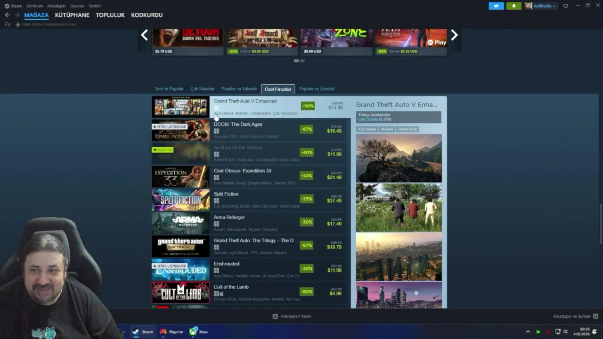Click the Cult of the Lamb capsule image

pos(180,292)
